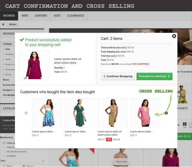Screen dimensions: 192x167
Task: Expand the Tops category
Action: pos(8,49)
